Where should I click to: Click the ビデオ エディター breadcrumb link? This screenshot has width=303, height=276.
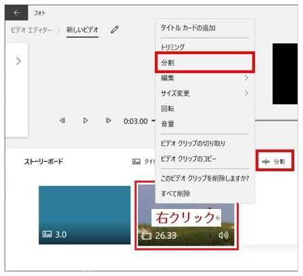31,30
